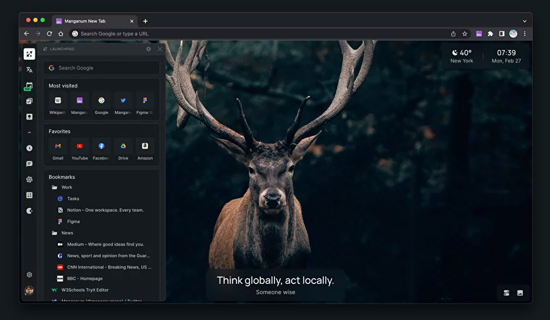This screenshot has width=550, height=320.
Task: Click the user profile avatar in sidebar
Action: tap(30, 290)
